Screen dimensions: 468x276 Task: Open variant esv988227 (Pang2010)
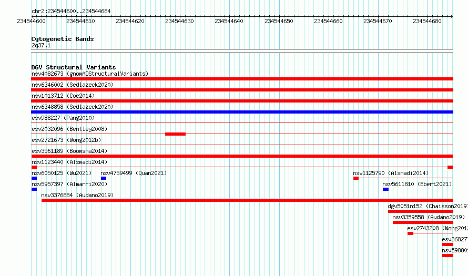[x=63, y=118]
